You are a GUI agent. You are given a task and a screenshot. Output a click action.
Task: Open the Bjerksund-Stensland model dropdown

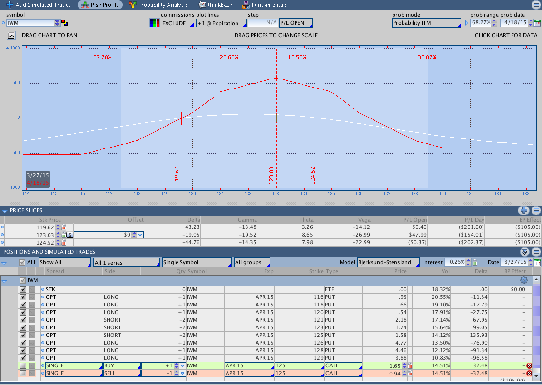(x=388, y=262)
